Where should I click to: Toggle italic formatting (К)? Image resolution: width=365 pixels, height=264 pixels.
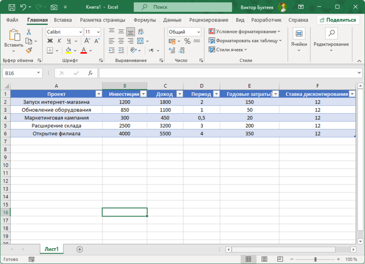(x=58, y=41)
